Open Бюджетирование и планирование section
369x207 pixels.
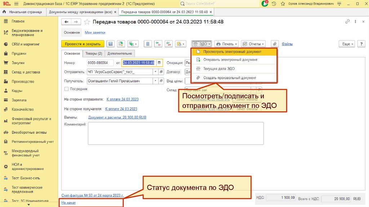(x=27, y=33)
